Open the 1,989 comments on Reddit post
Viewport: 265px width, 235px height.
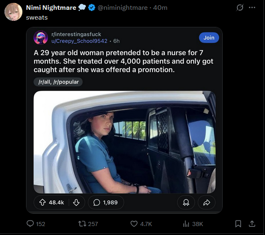point(105,202)
